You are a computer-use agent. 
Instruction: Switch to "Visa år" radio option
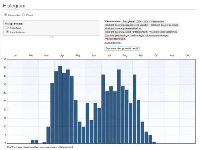point(24,15)
